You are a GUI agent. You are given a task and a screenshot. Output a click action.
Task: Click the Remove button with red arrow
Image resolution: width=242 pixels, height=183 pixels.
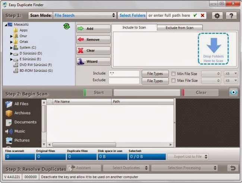pyautogui.click(x=94, y=40)
